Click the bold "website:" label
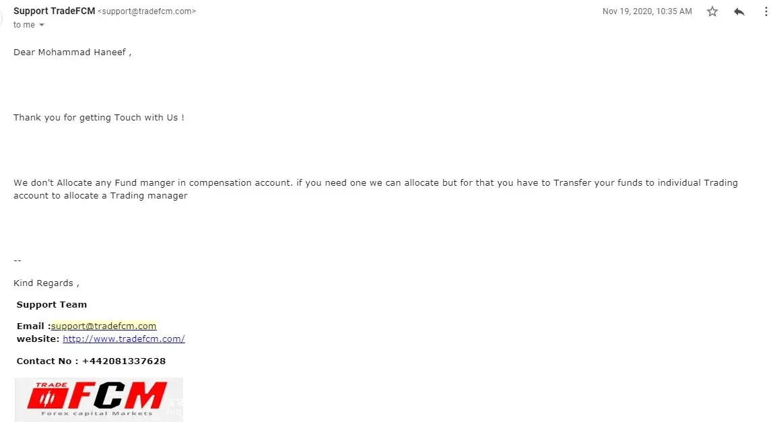The height and width of the screenshot is (422, 771). click(x=38, y=339)
